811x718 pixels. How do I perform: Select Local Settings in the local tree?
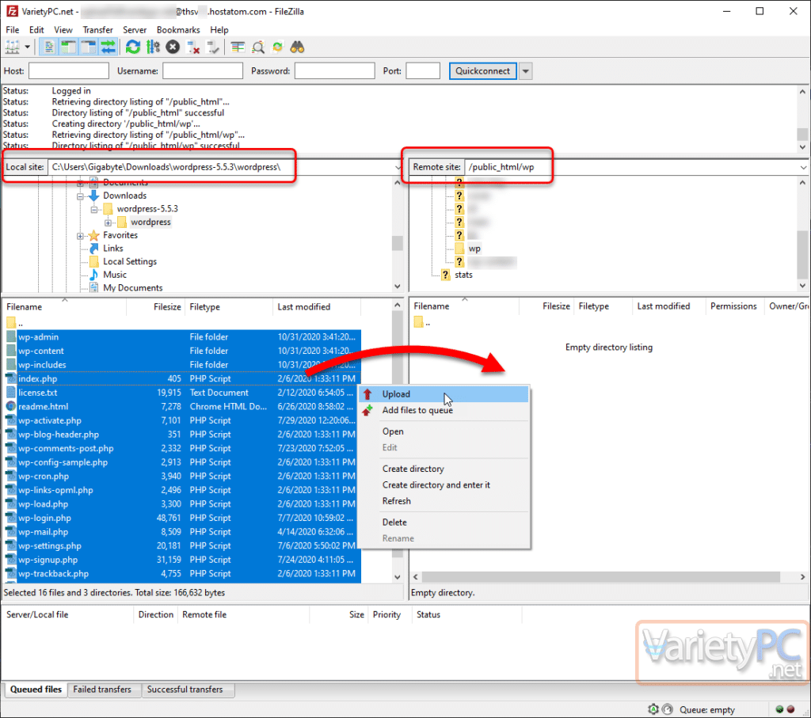click(x=130, y=261)
